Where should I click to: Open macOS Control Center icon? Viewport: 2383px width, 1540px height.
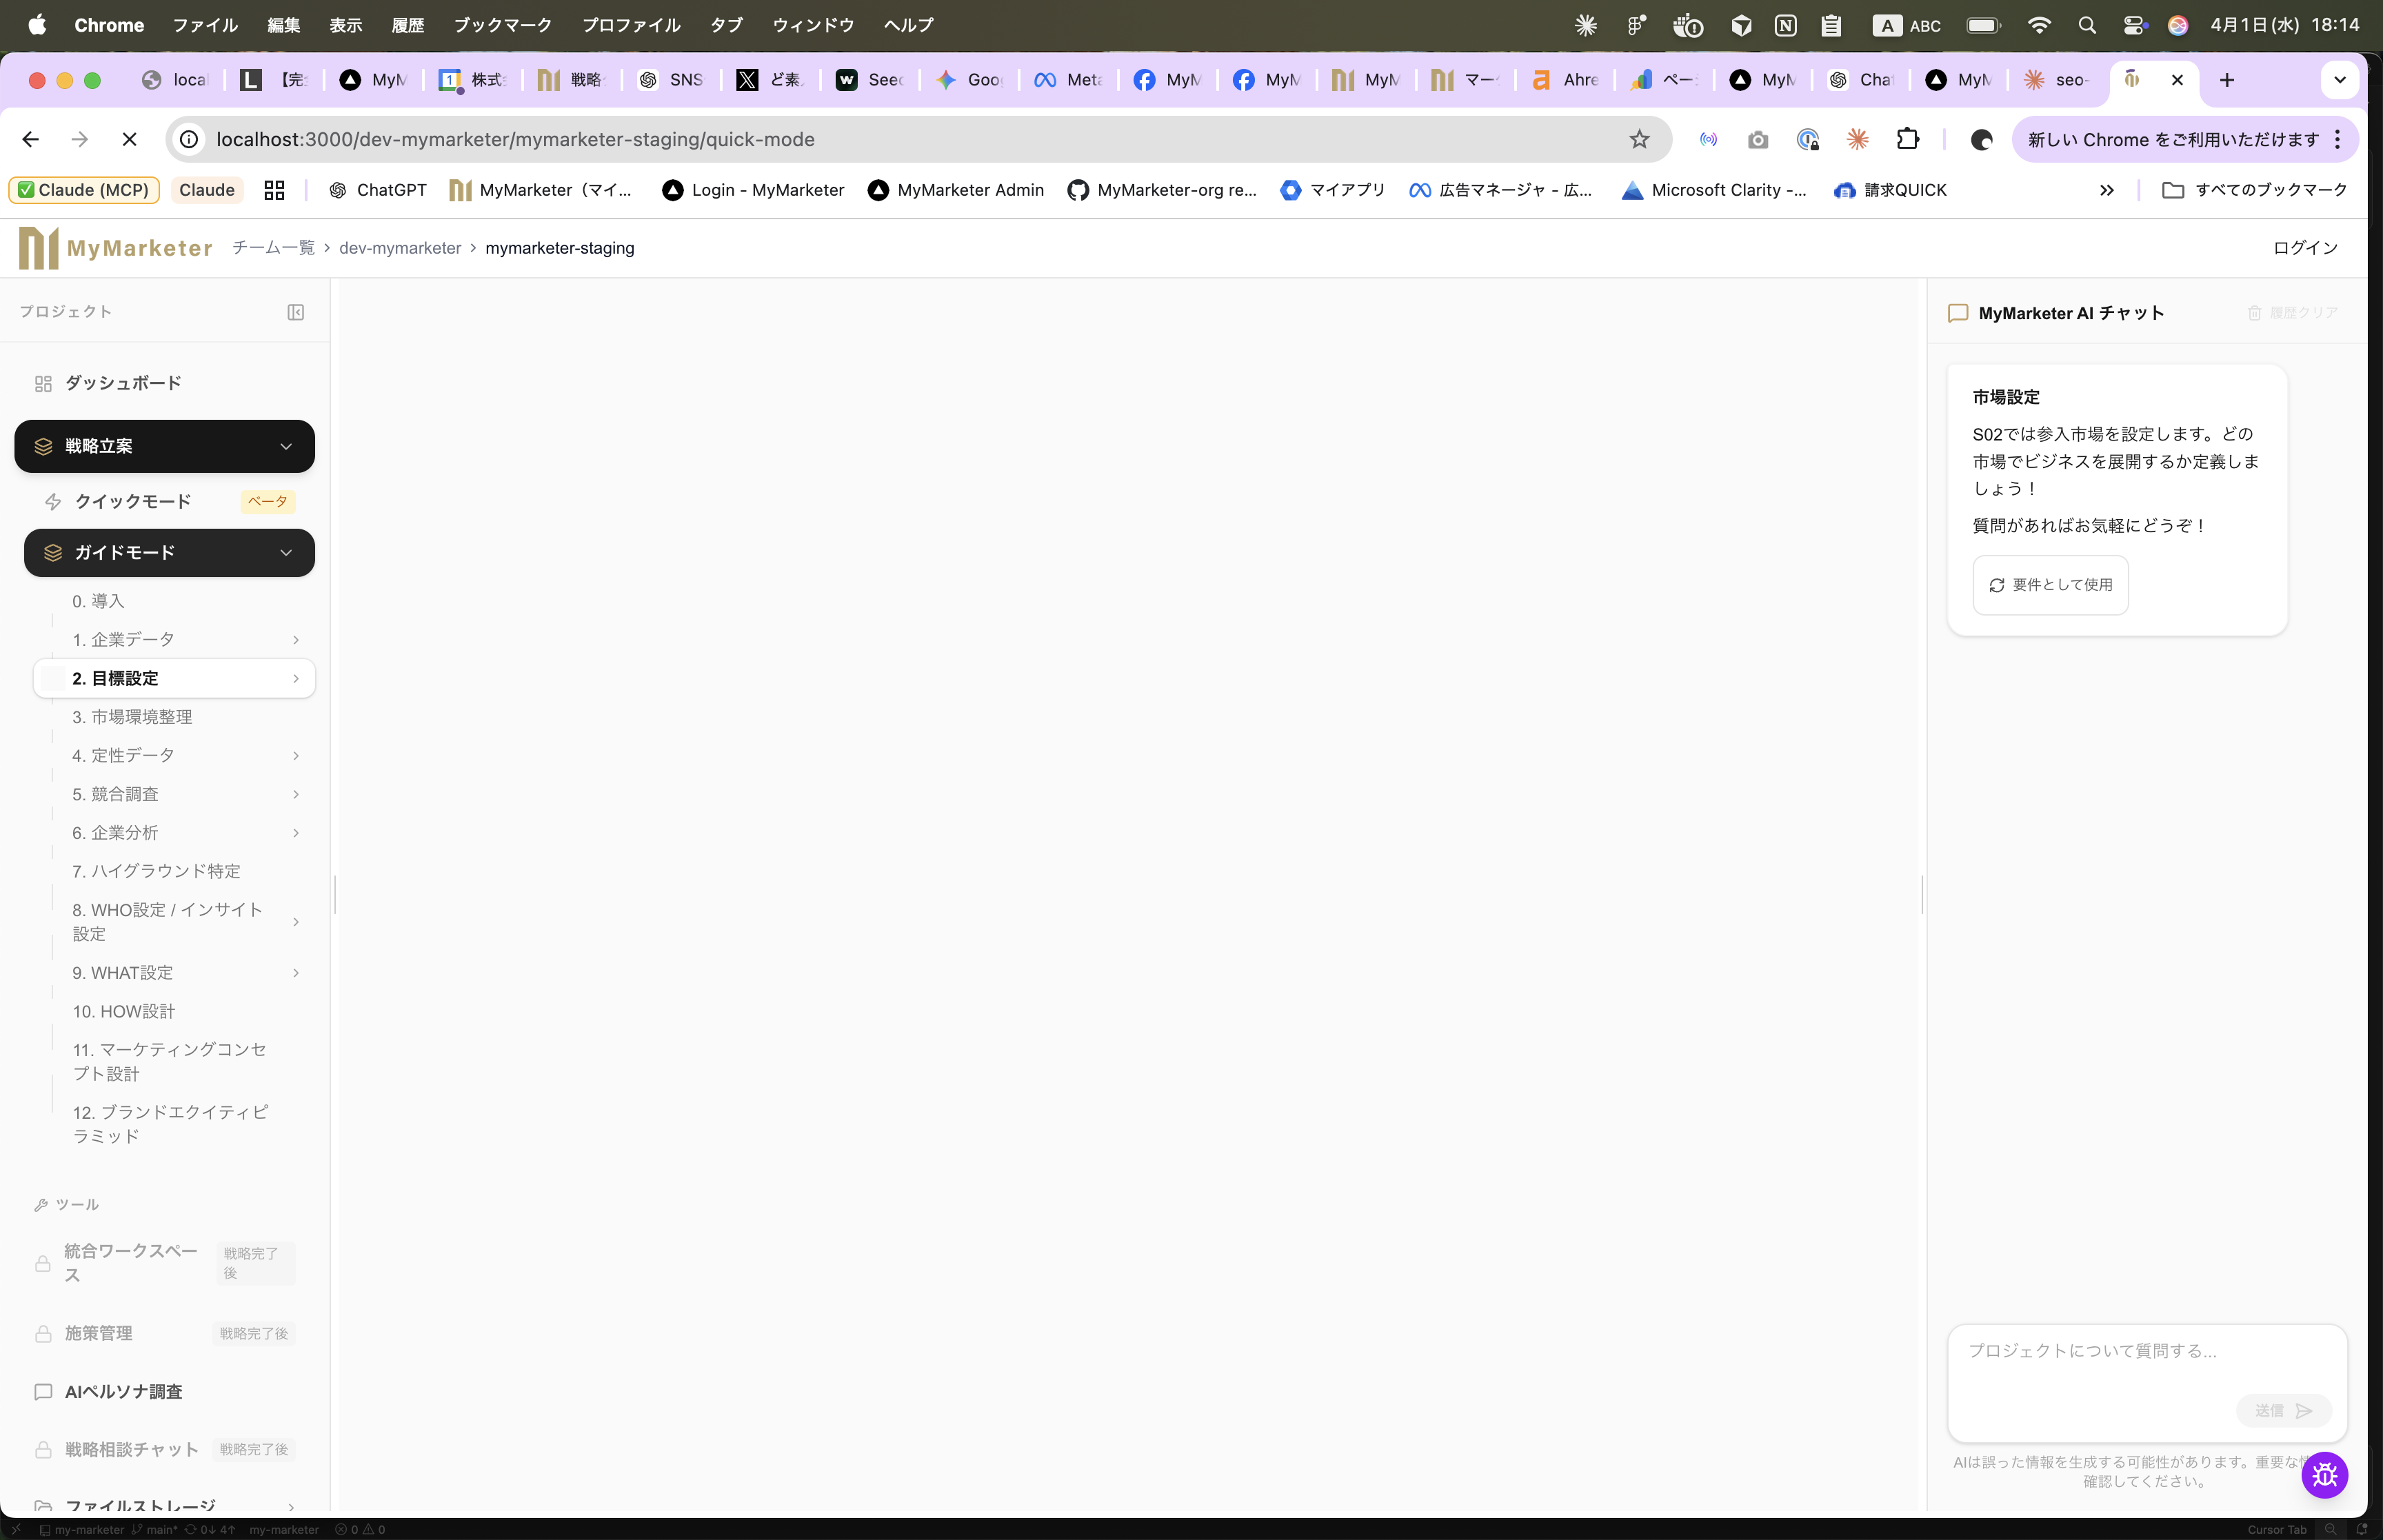(x=2134, y=25)
